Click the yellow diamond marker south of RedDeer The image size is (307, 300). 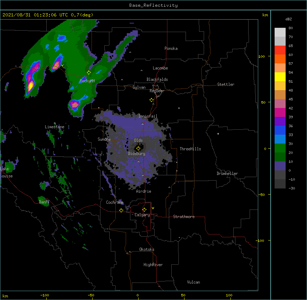point(152,100)
